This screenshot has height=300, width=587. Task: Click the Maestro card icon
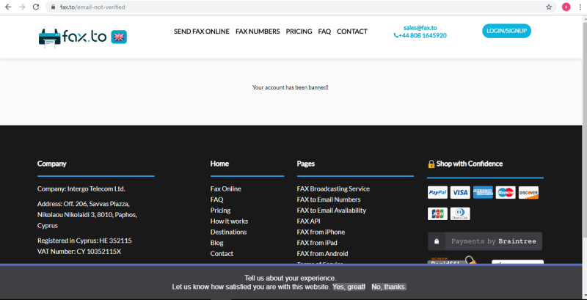click(506, 193)
